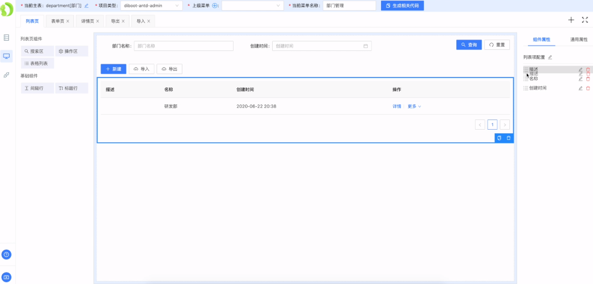The height and width of the screenshot is (284, 593).
Task: Switch to the 通用属性 tab
Action: click(x=579, y=40)
